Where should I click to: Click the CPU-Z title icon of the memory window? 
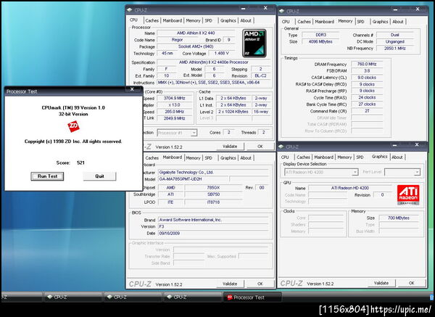click(x=281, y=11)
